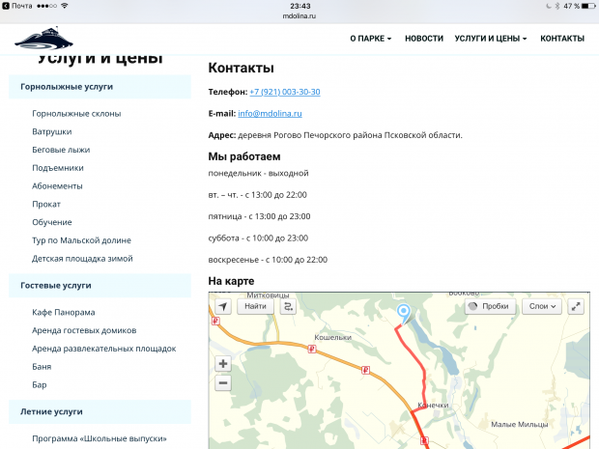
Task: Expand the map to fullscreen
Action: tap(577, 306)
